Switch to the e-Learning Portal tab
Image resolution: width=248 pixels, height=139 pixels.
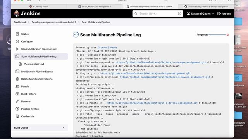[x=39, y=7]
